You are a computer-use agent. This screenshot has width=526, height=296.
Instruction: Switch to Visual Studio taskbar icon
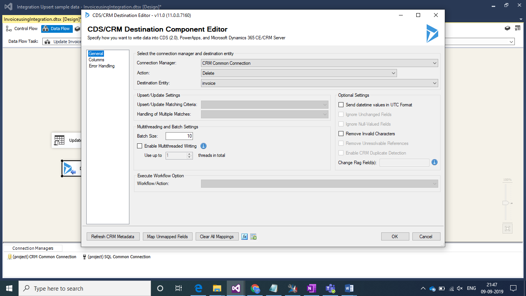236,288
